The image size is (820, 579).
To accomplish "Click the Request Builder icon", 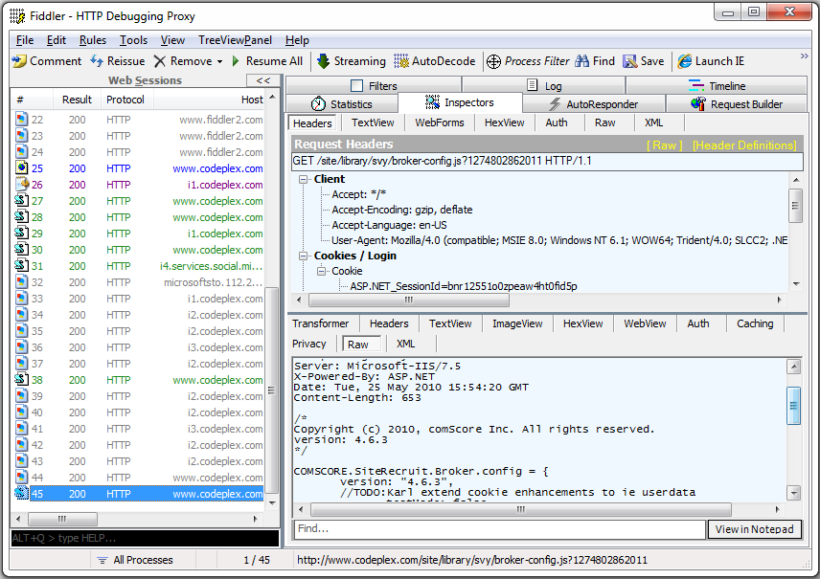I will pyautogui.click(x=698, y=104).
